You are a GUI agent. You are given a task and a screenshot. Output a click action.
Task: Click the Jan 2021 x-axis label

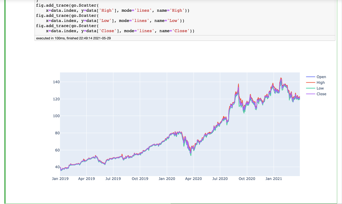(273, 178)
